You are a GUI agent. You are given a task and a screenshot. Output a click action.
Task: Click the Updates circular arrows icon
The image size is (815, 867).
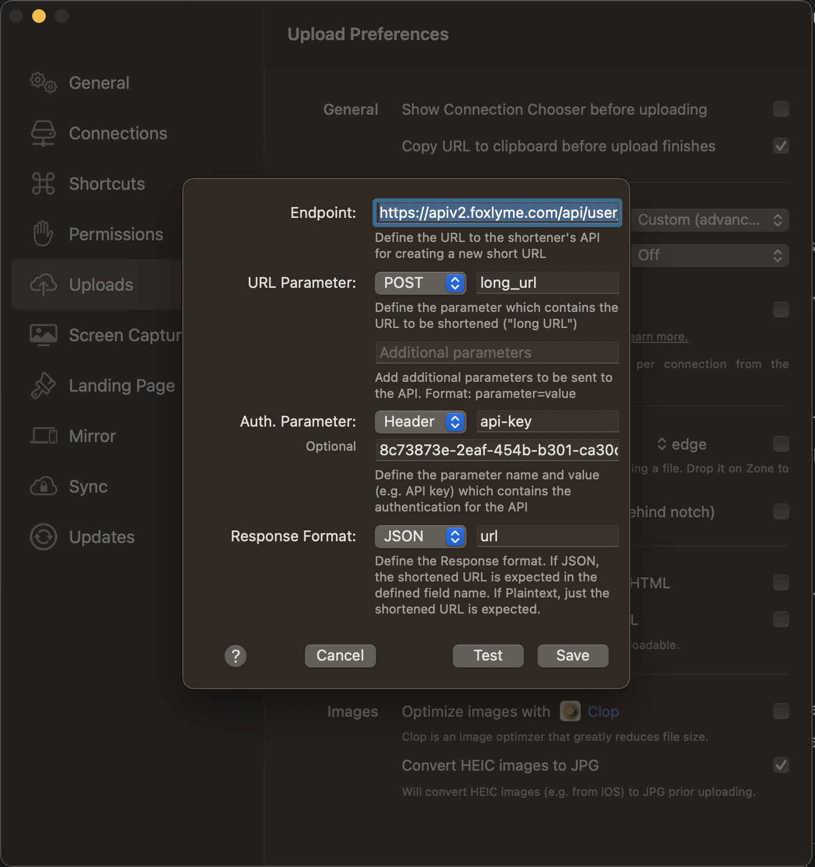tap(44, 537)
